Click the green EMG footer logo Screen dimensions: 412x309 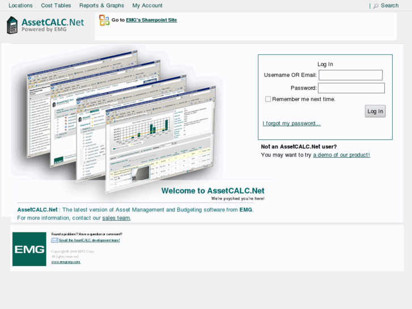[x=29, y=249]
